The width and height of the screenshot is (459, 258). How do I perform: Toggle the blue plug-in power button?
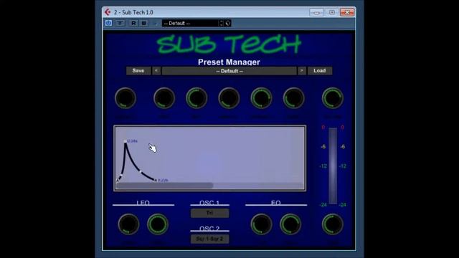[108, 23]
